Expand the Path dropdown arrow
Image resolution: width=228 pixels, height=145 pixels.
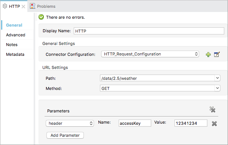218,78
